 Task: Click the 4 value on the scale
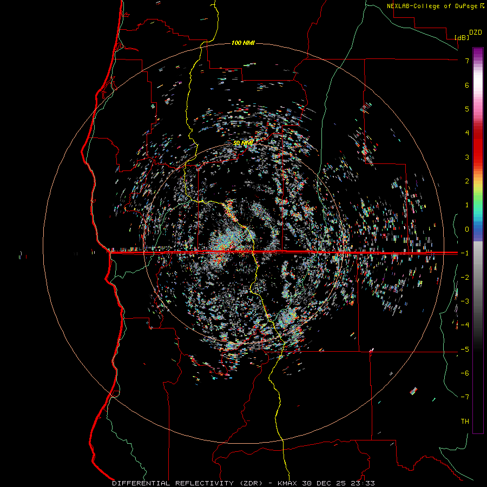467,133
